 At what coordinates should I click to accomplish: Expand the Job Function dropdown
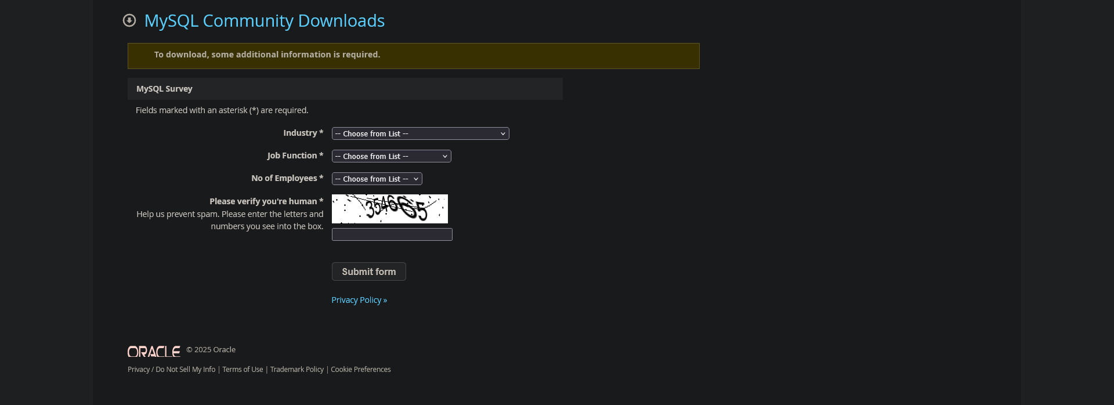[392, 156]
